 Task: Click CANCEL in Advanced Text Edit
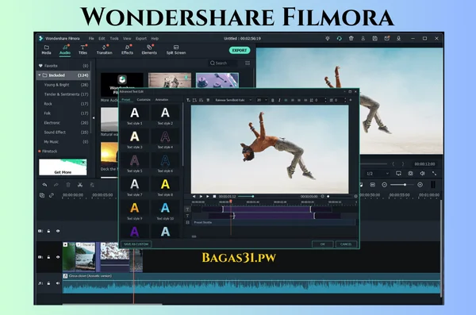tap(346, 244)
